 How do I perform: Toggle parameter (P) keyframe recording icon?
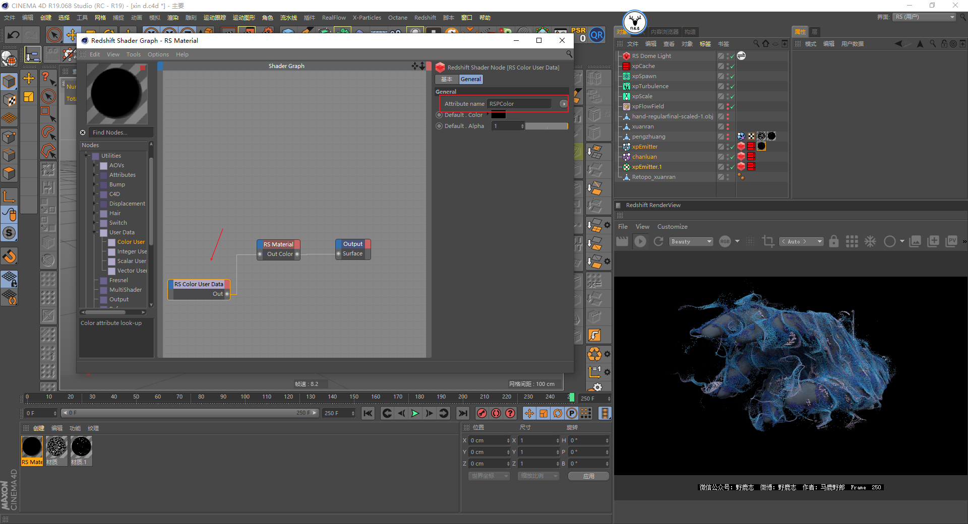tap(572, 413)
